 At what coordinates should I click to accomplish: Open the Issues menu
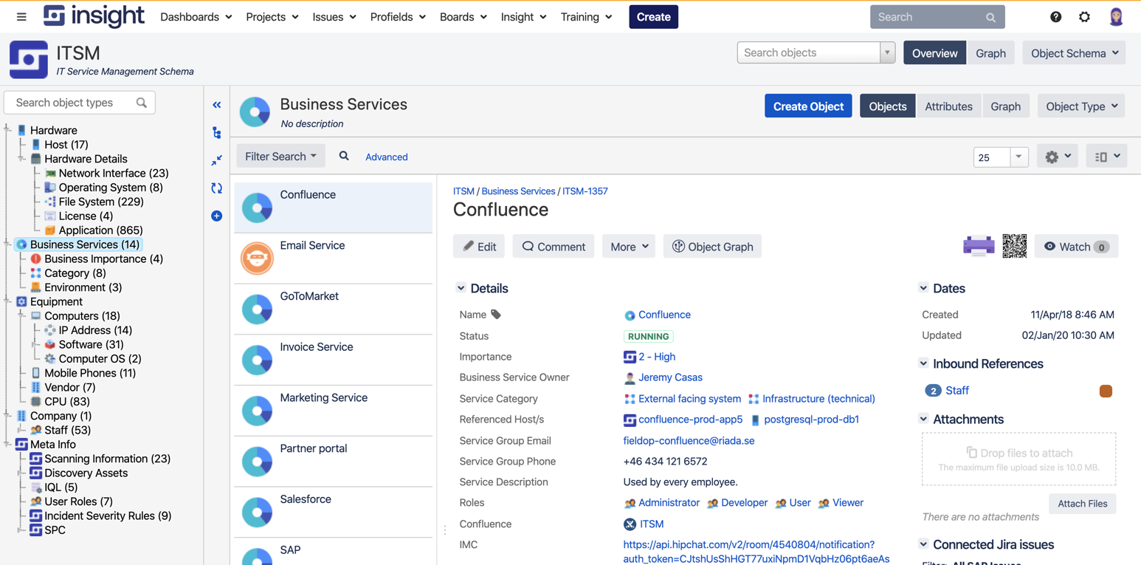coord(334,17)
